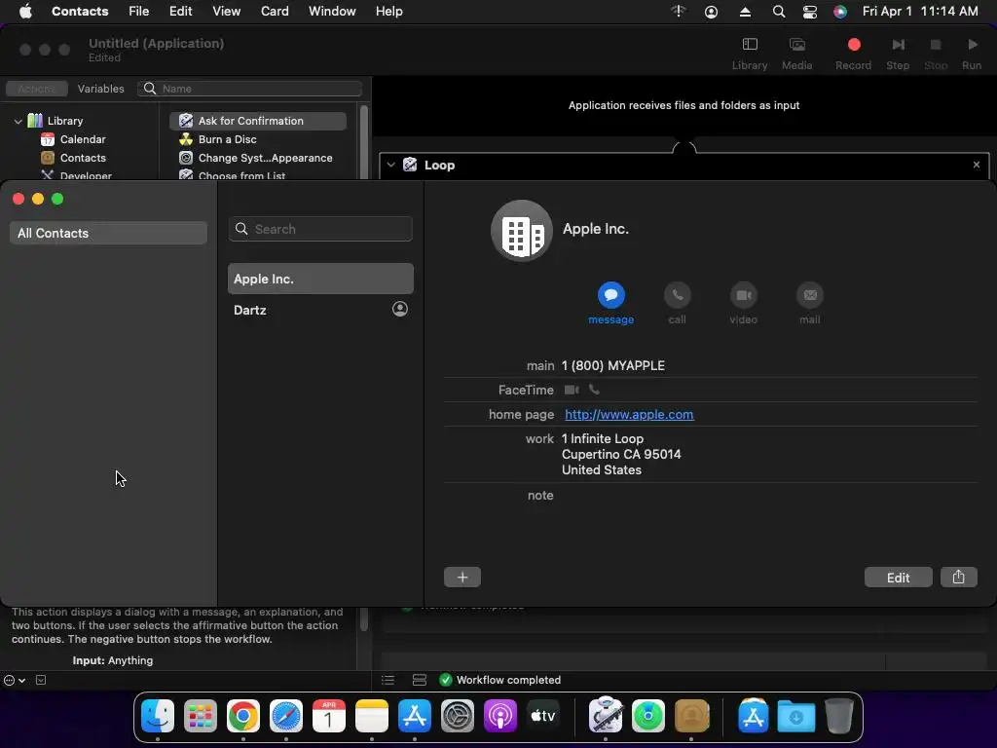
Task: Click the share icon in Contacts card
Action: click(x=958, y=577)
